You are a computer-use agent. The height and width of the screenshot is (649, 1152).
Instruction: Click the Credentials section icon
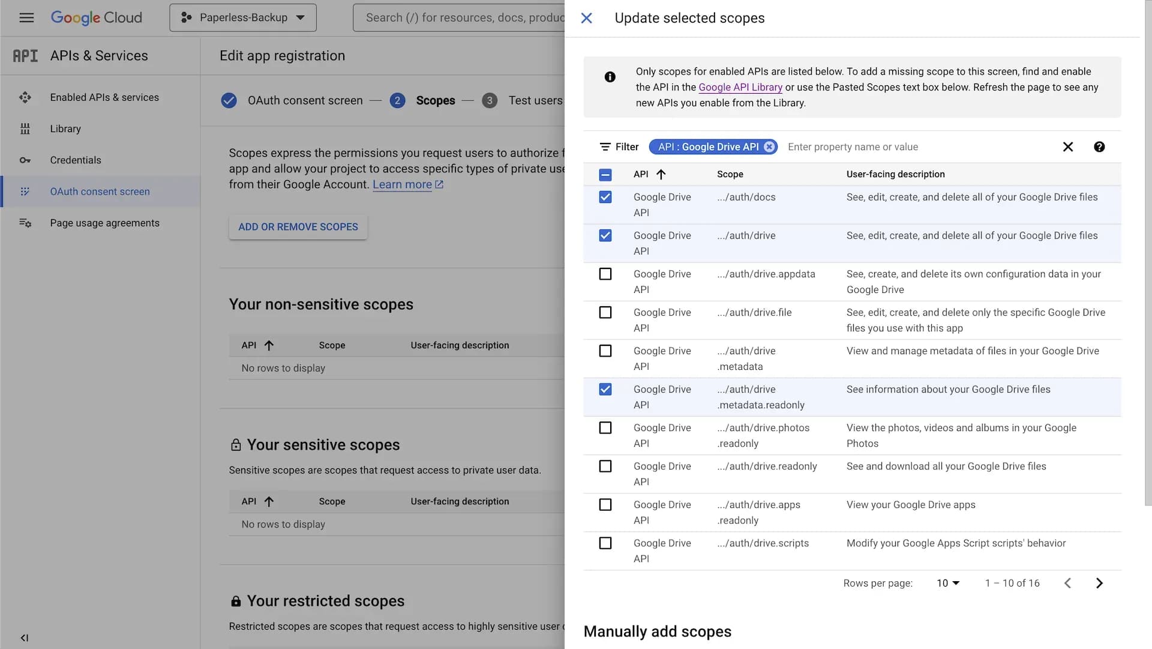tap(25, 160)
